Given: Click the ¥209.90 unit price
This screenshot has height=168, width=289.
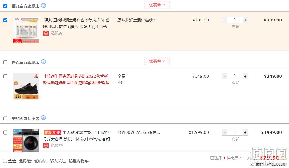Looking at the screenshot, I should pos(200,20).
